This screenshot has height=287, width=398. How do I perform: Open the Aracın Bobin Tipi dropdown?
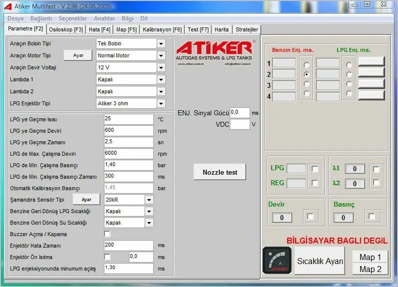161,43
